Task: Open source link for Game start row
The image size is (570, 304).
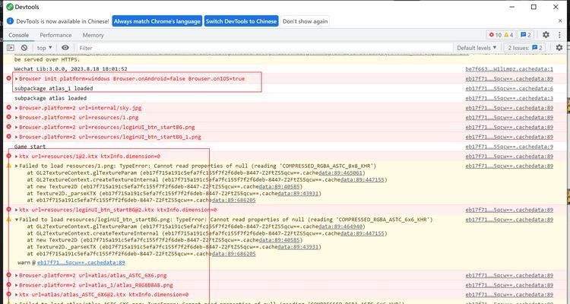Action: [509, 147]
